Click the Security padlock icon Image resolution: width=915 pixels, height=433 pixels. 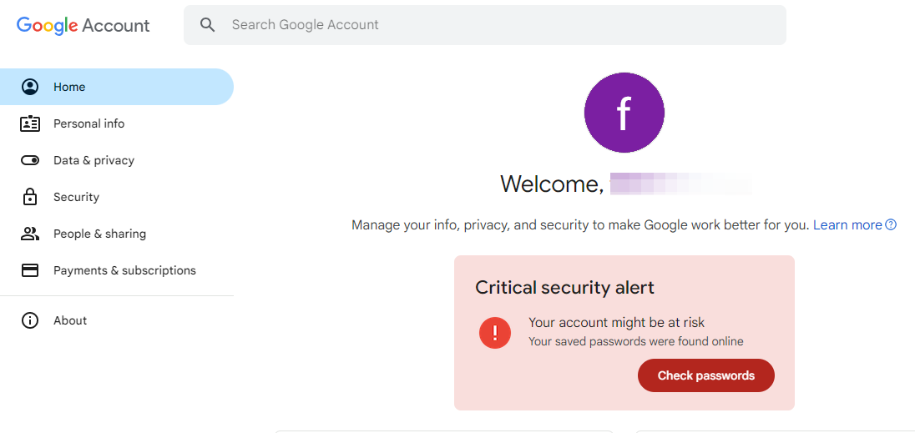[30, 197]
